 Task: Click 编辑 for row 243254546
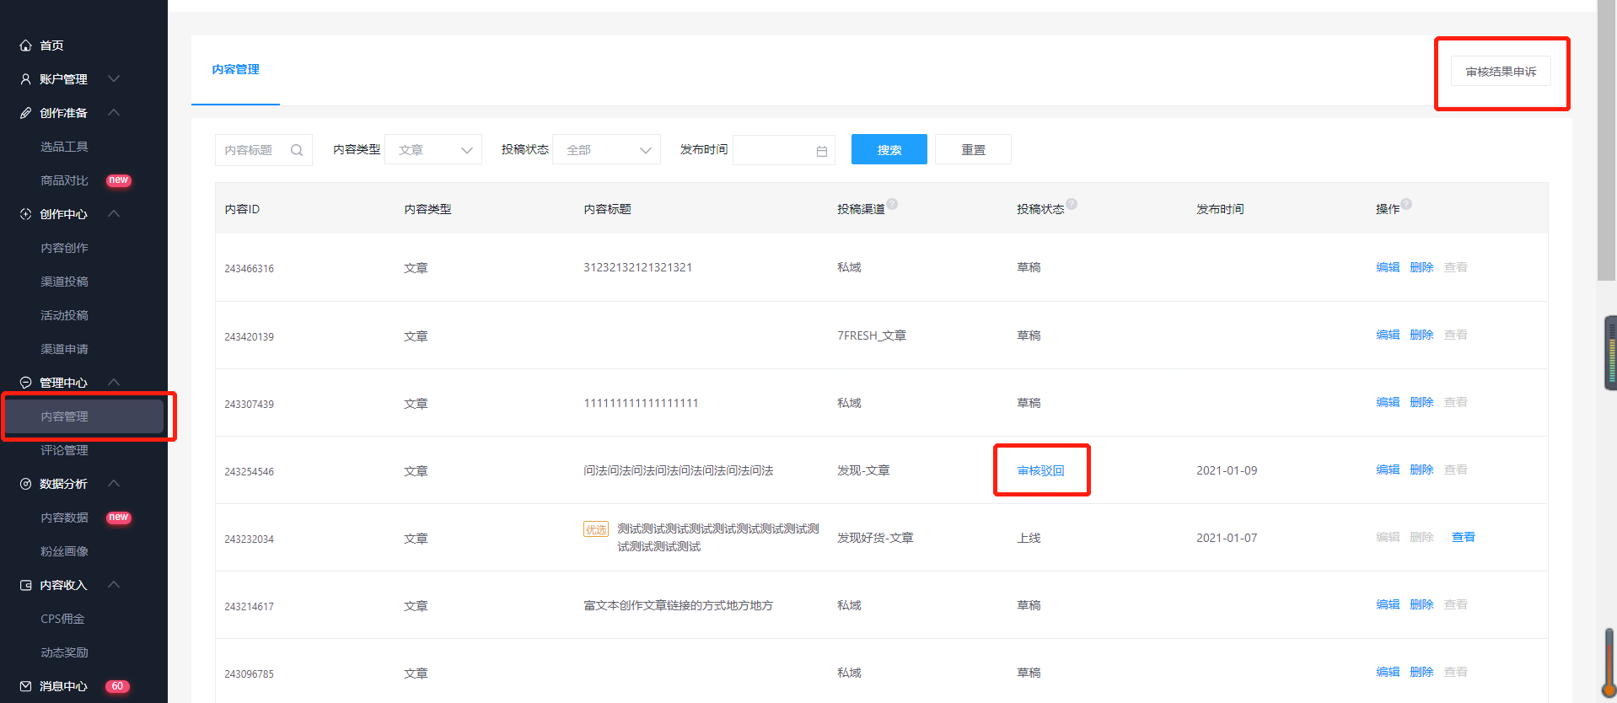click(x=1388, y=470)
